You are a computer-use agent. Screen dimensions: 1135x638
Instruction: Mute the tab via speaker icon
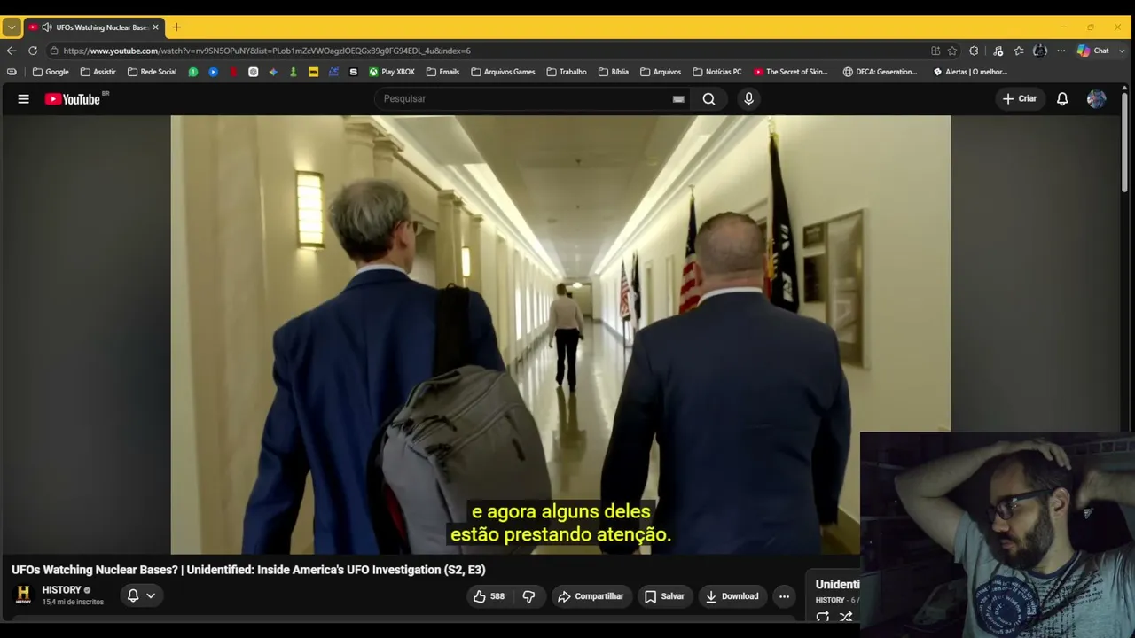pyautogui.click(x=47, y=27)
